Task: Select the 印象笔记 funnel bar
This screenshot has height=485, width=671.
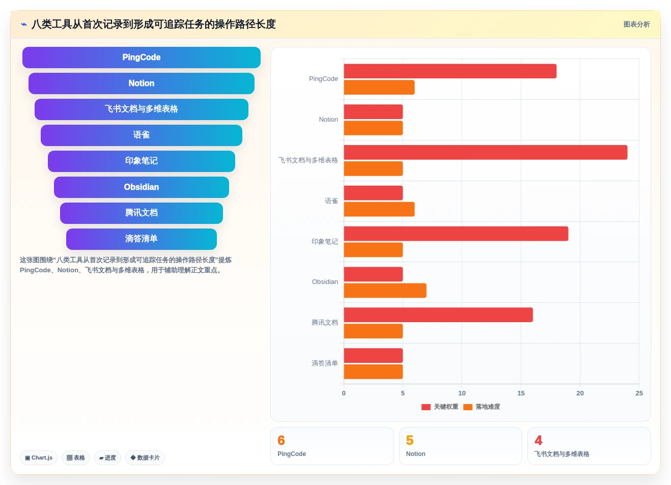Action: tap(142, 161)
